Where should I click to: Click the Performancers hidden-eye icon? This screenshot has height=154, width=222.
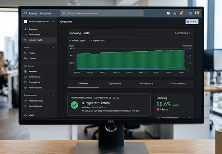click(x=25, y=87)
